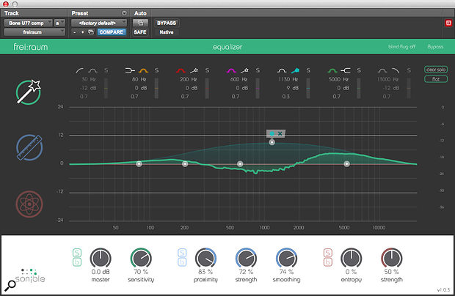Select the previous preset with the minus button

tap(75, 32)
